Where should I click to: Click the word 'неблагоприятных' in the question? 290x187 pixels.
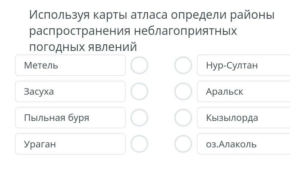pos(185,31)
